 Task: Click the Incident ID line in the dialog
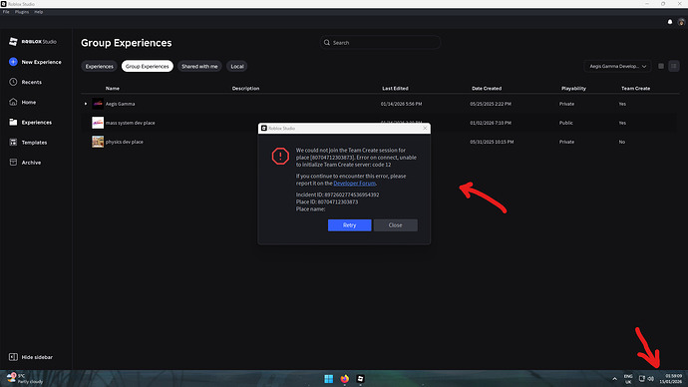[337, 194]
